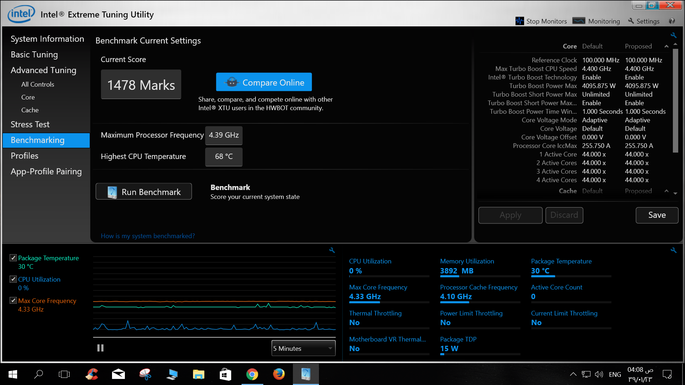Open the help question mark icon
Image resolution: width=685 pixels, height=385 pixels.
click(672, 21)
